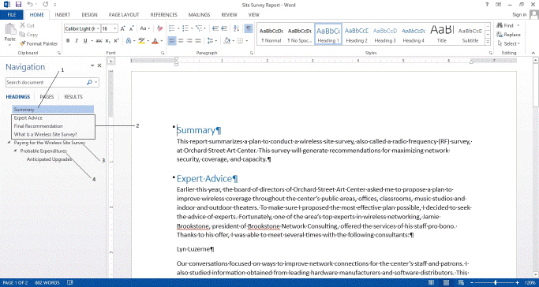Image resolution: width=539 pixels, height=287 pixels.
Task: Toggle Italic formatting
Action: pyautogui.click(x=77, y=41)
